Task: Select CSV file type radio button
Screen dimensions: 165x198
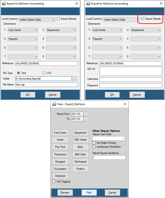Action: point(44,73)
